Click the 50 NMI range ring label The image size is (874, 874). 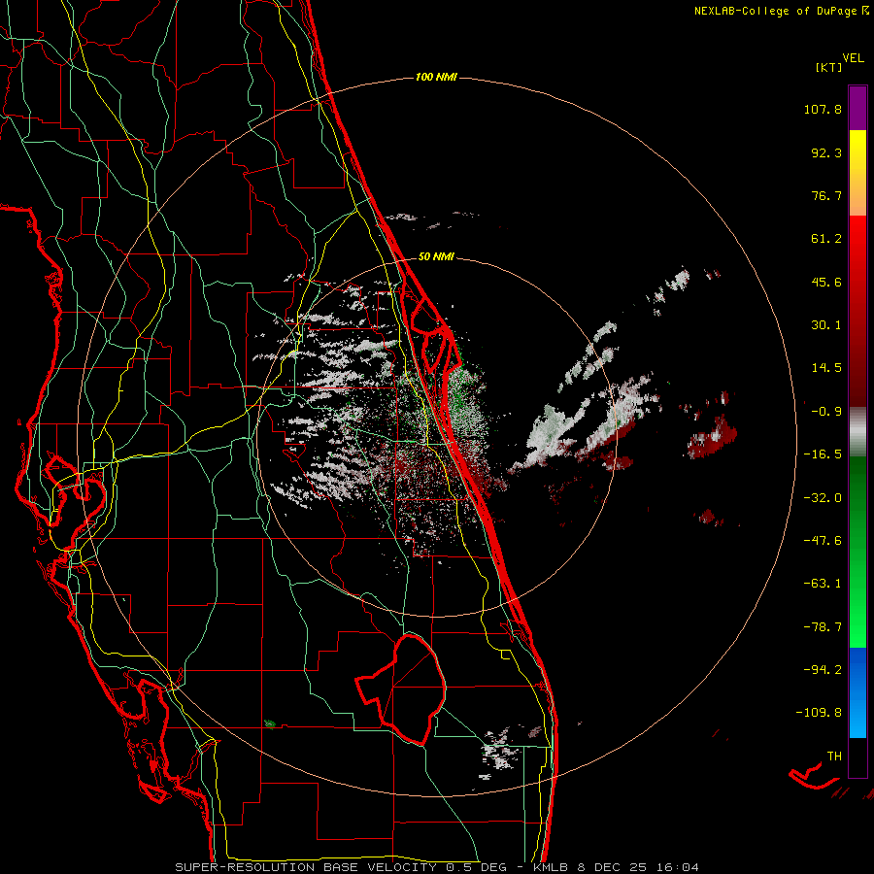(x=436, y=257)
